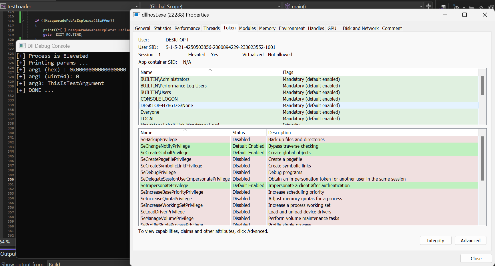Click the privileges list vertical scrollbar thumb

coord(482,158)
